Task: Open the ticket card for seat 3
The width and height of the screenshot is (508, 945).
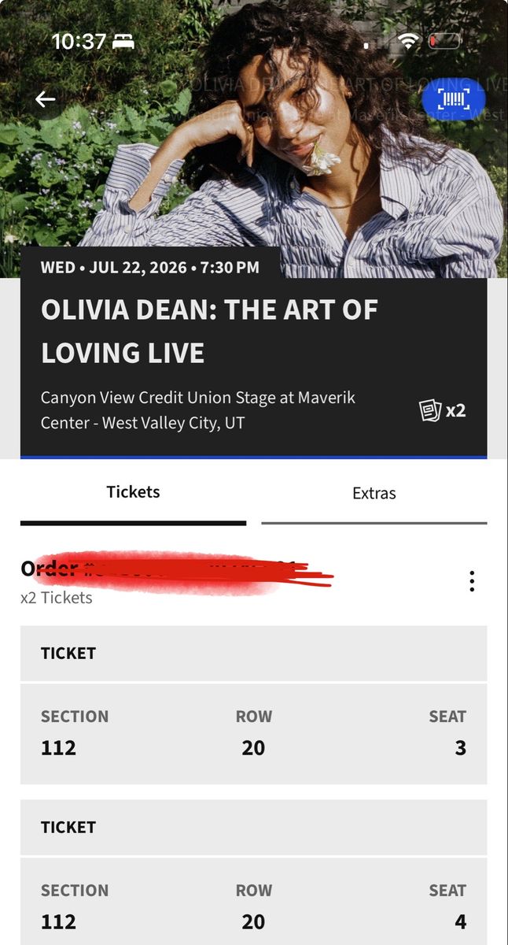Action: pos(253,734)
